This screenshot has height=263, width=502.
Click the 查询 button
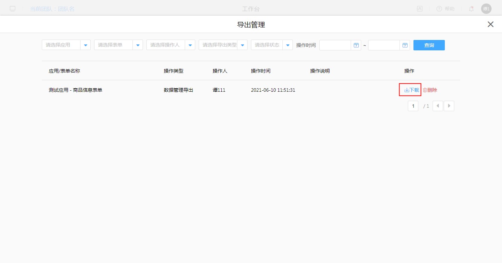(429, 45)
